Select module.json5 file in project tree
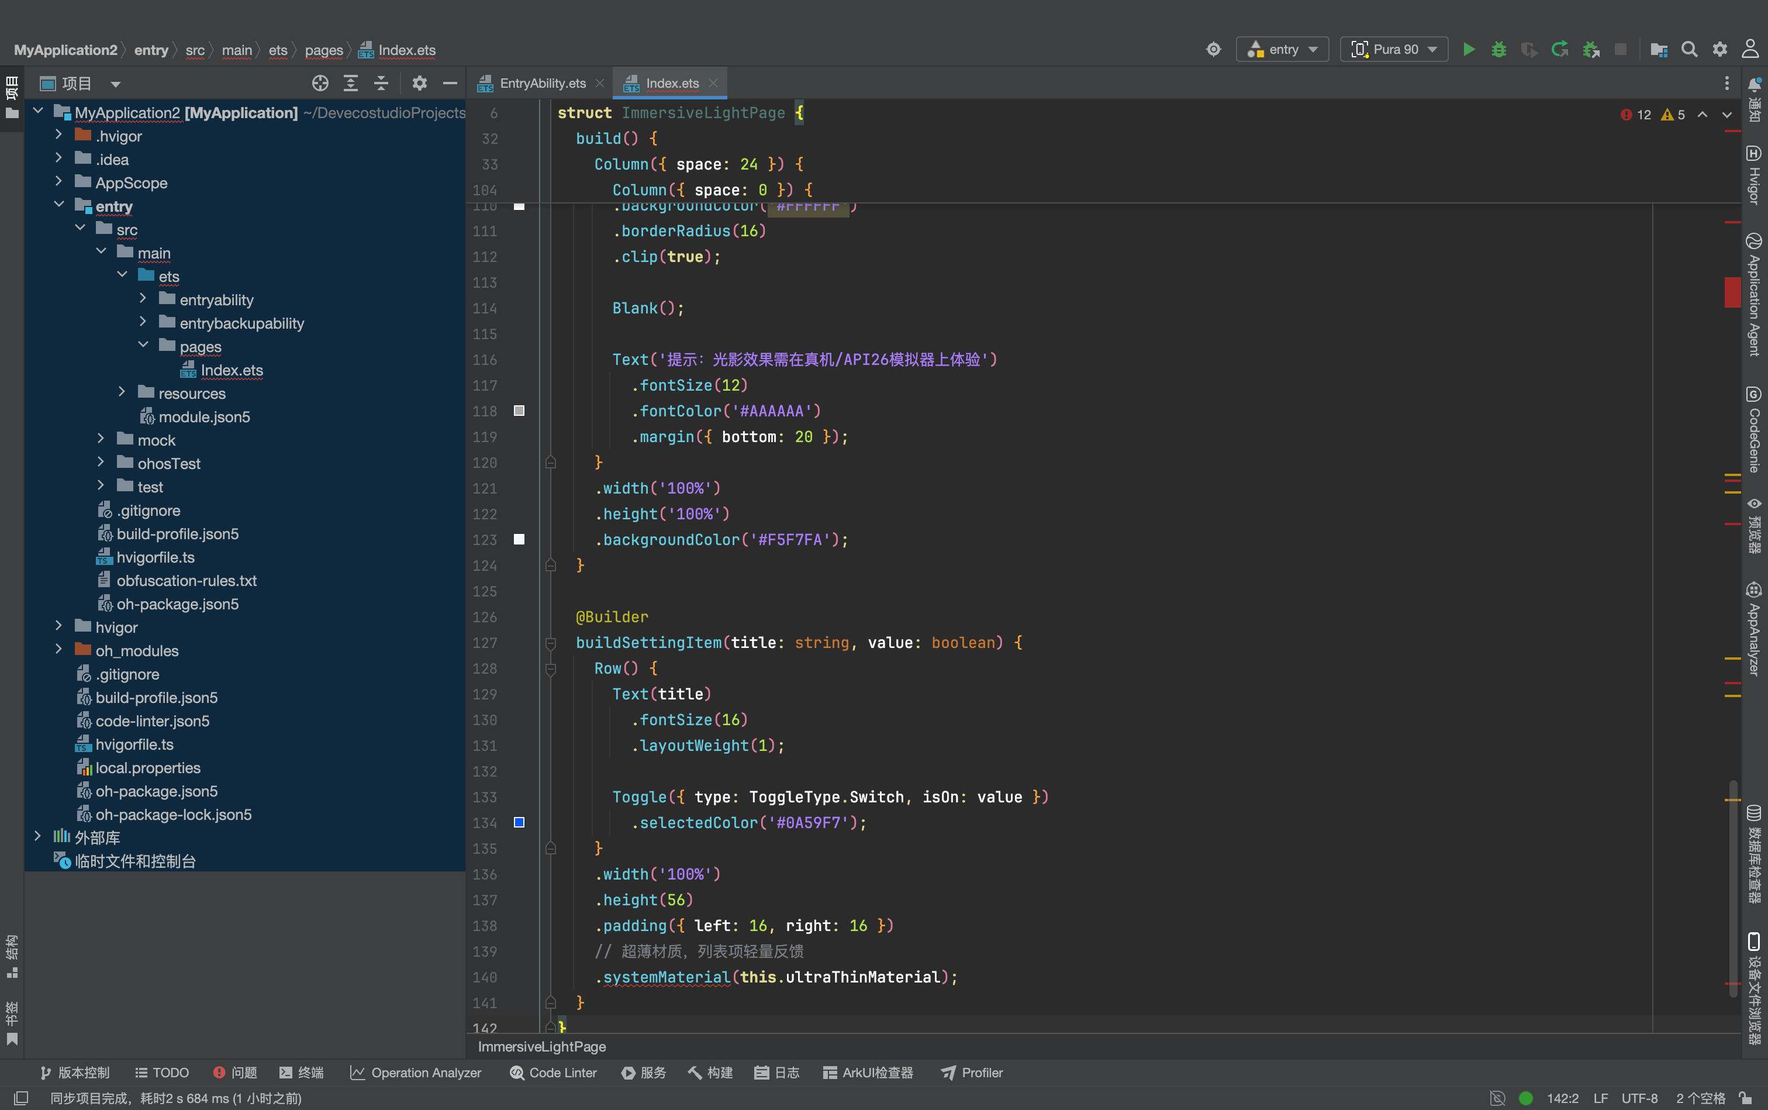This screenshot has height=1110, width=1768. pyautogui.click(x=204, y=417)
